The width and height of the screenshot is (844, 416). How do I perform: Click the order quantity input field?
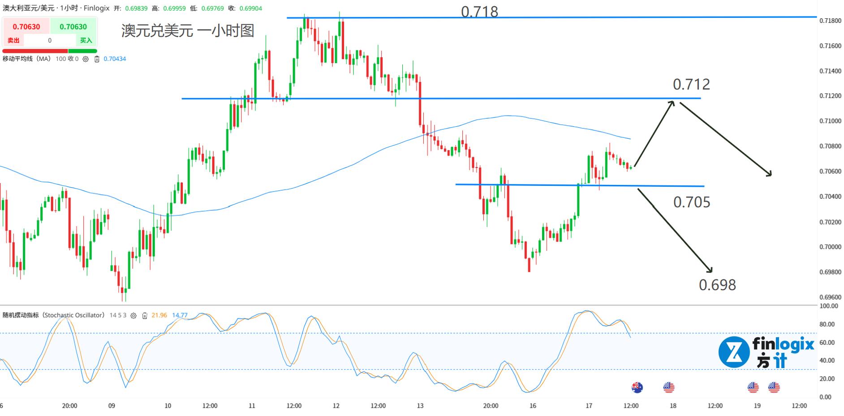(x=50, y=40)
